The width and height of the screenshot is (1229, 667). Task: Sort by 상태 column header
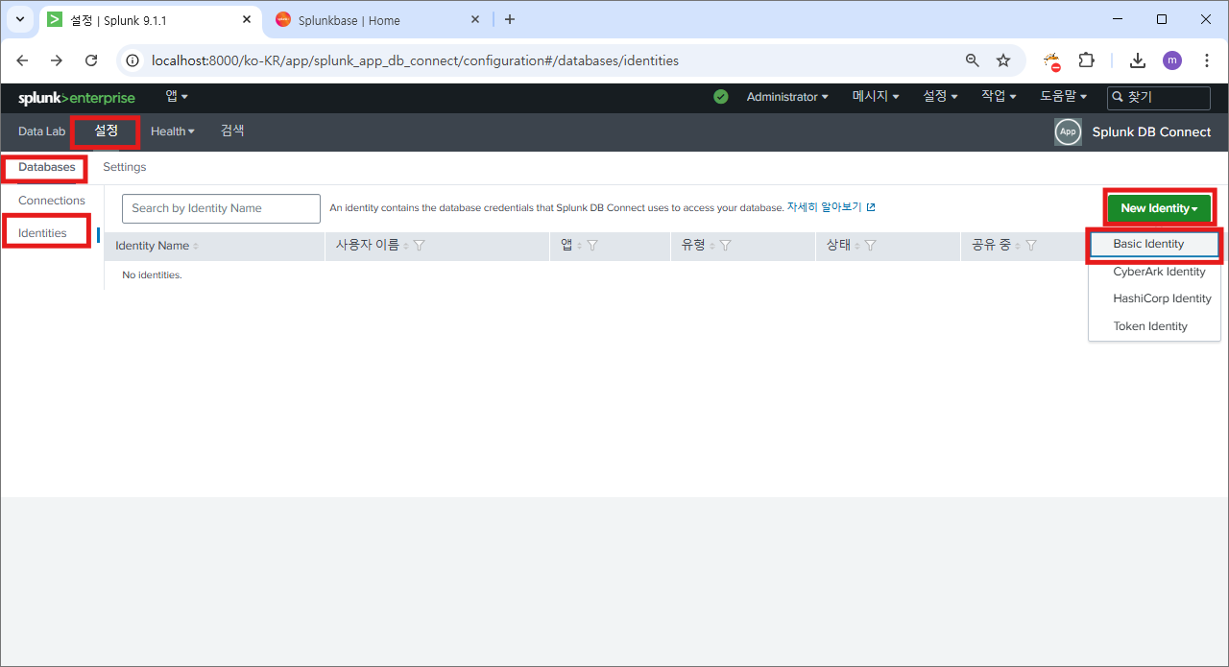(x=843, y=246)
